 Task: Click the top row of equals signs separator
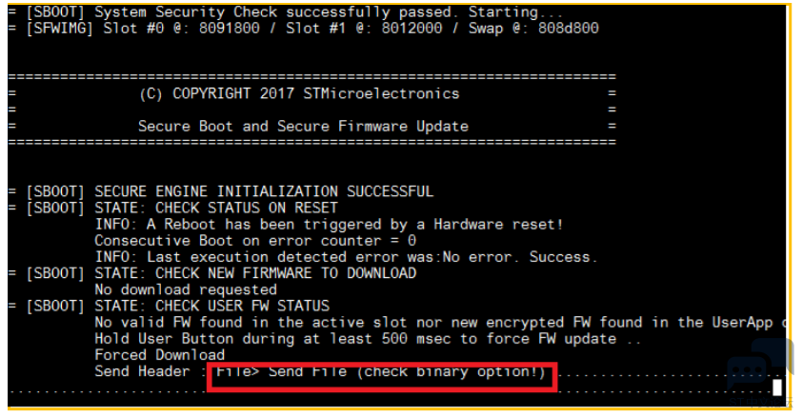(x=312, y=77)
